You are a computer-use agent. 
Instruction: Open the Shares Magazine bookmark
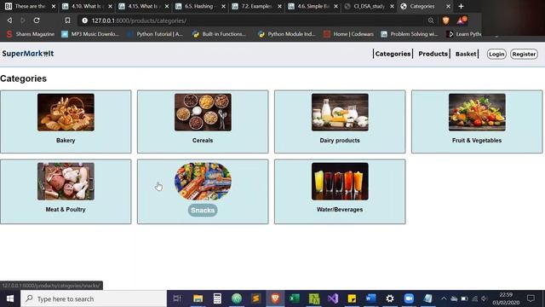(31, 34)
